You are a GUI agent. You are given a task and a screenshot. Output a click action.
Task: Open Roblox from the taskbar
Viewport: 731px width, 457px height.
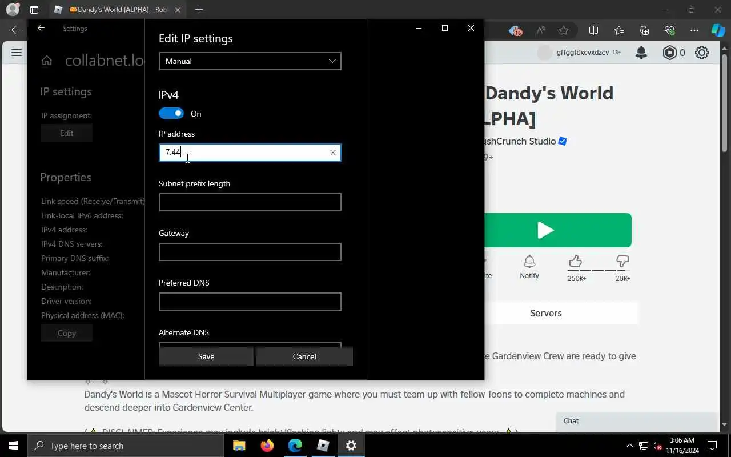coord(323,446)
